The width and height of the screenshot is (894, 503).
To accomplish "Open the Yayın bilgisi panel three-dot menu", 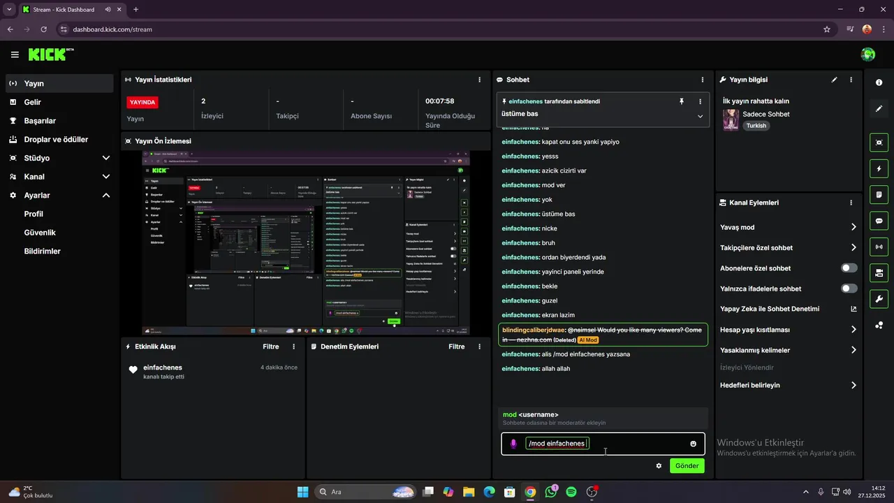I will coord(851,80).
